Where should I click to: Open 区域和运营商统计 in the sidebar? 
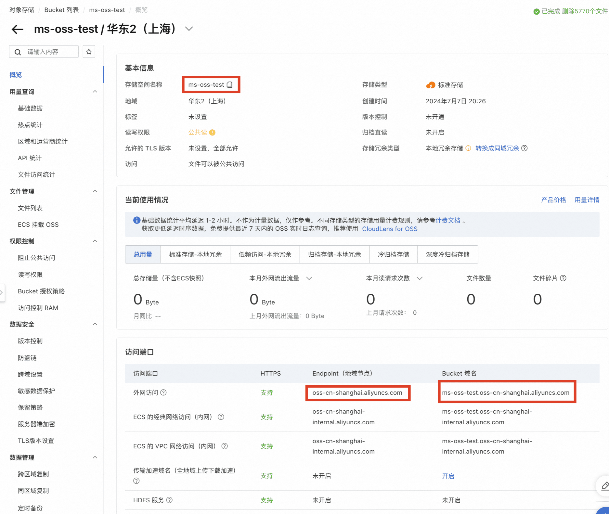coord(43,141)
